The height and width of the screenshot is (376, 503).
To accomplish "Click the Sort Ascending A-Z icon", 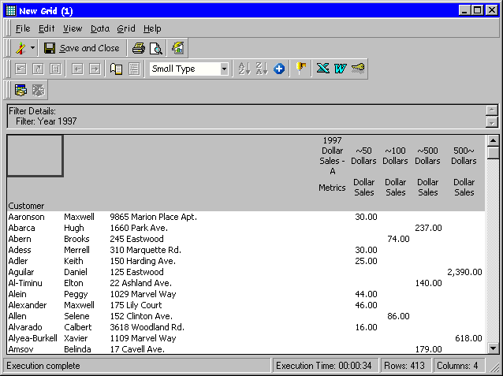I will point(244,69).
